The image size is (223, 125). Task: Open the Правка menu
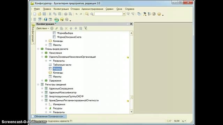tap(47, 9)
